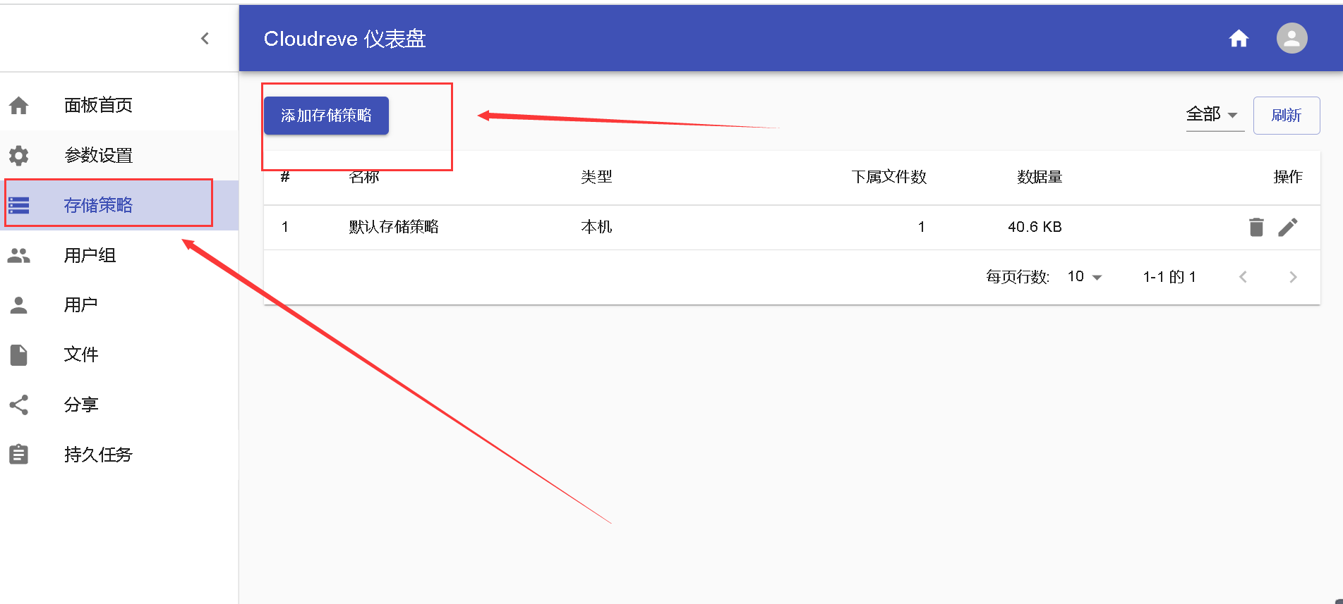Click the 数据量 column header
The height and width of the screenshot is (604, 1343).
1040,177
